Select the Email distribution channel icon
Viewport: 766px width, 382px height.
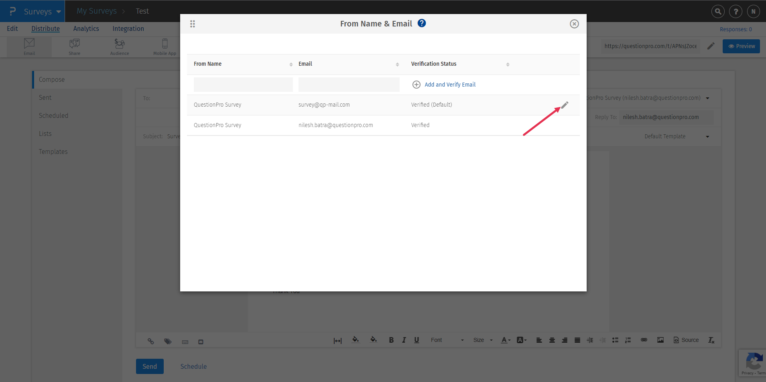coord(28,46)
